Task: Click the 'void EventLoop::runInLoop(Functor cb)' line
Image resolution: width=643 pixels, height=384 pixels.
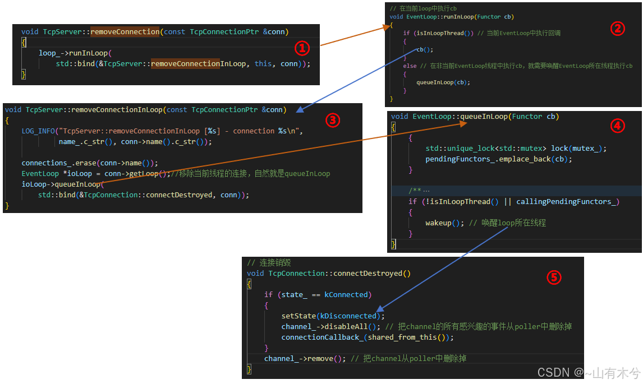Action: [452, 17]
